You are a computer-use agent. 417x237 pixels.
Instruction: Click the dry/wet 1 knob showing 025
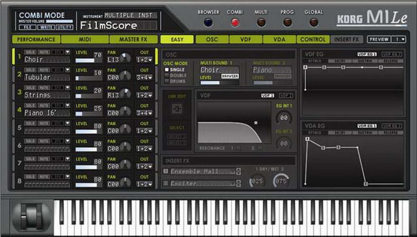[x=256, y=181]
